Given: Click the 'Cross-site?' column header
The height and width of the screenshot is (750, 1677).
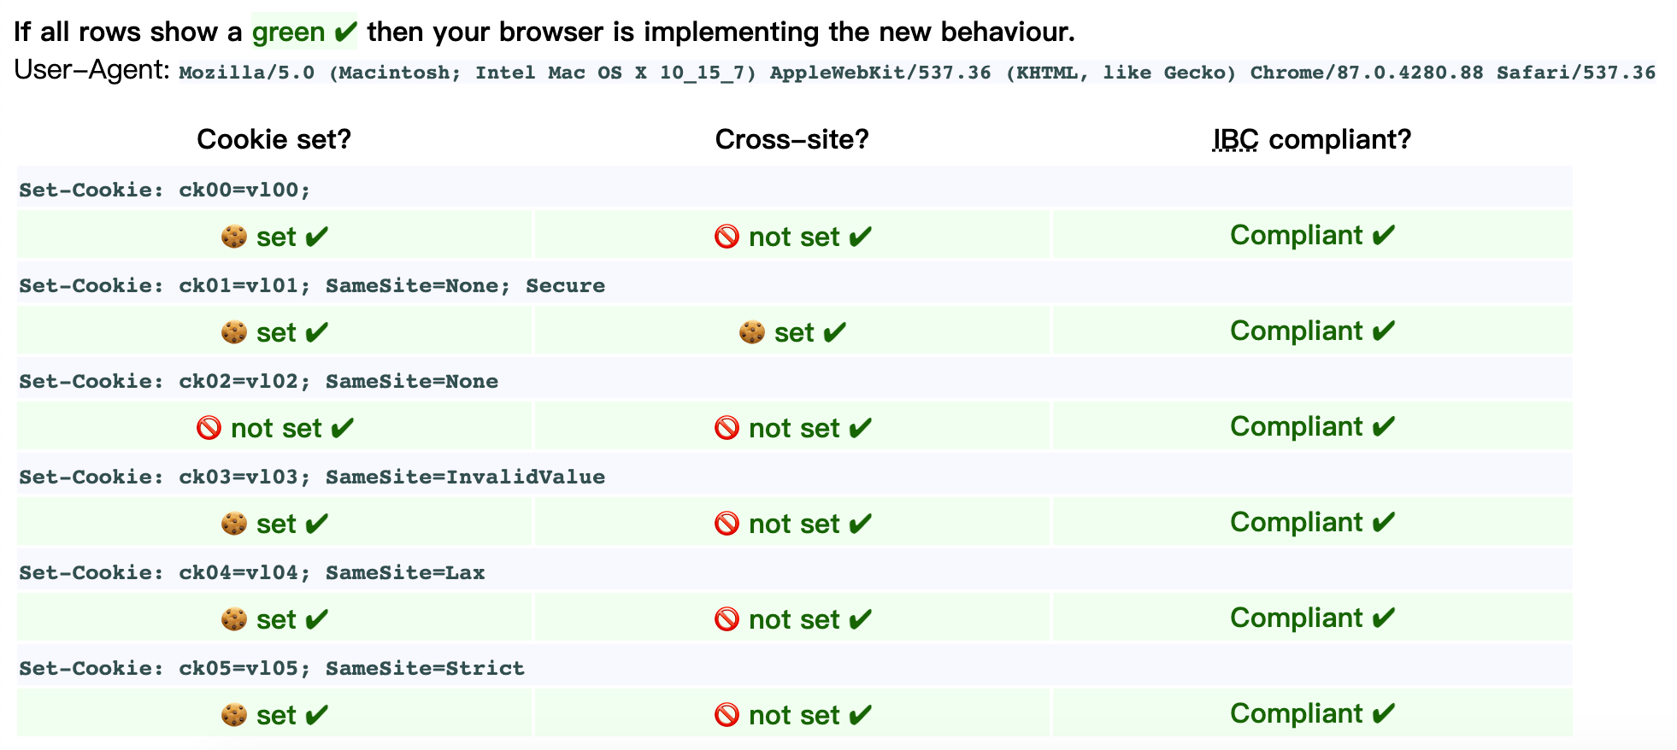Looking at the screenshot, I should 791,139.
